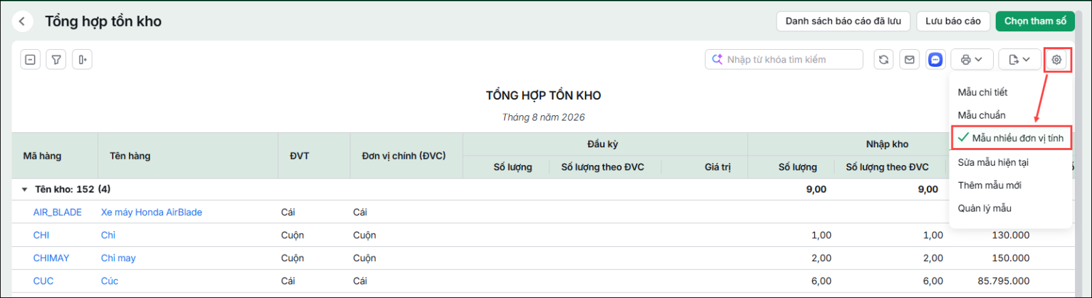Image resolution: width=1092 pixels, height=298 pixels.
Task: Select checked Mẫu nhiều đơn vị tính option
Action: [1011, 138]
